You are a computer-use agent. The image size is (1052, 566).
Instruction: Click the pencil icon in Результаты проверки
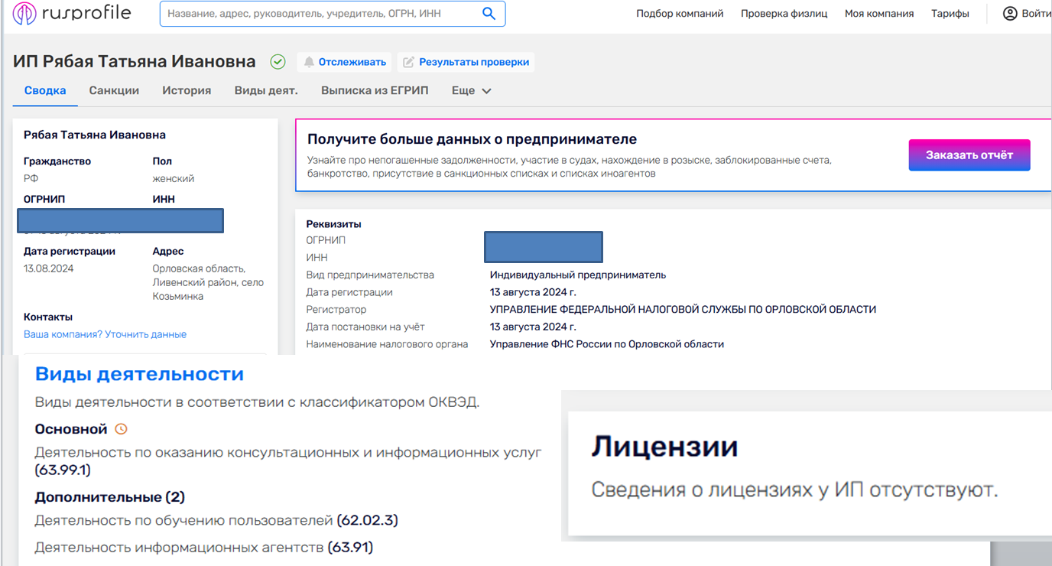click(x=409, y=62)
